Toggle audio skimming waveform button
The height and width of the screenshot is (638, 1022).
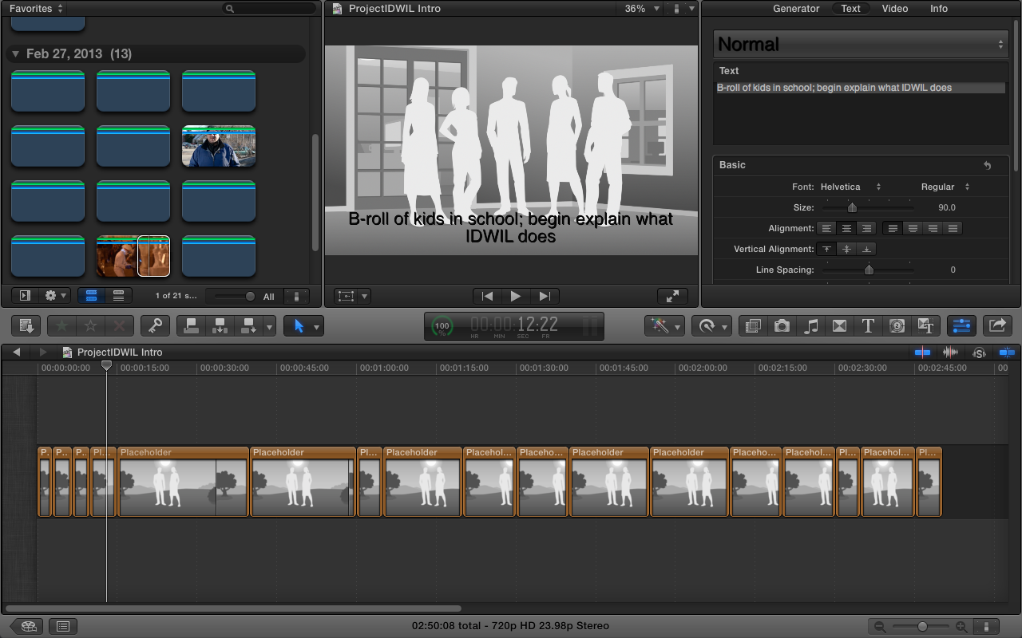950,352
